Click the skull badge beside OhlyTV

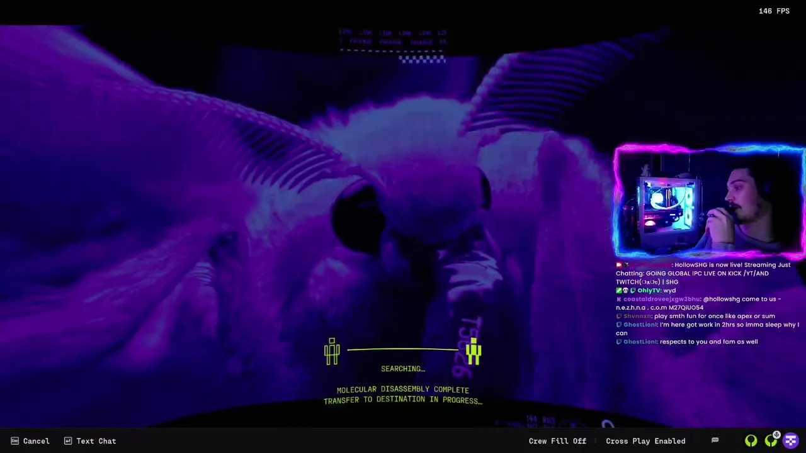626,291
